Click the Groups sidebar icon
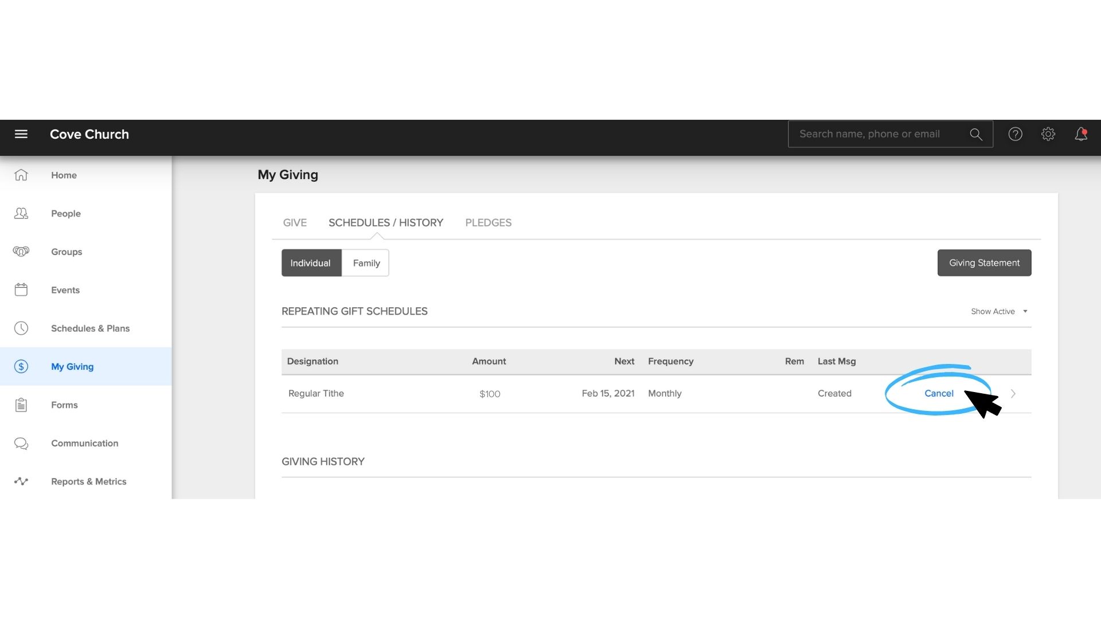 pyautogui.click(x=21, y=252)
